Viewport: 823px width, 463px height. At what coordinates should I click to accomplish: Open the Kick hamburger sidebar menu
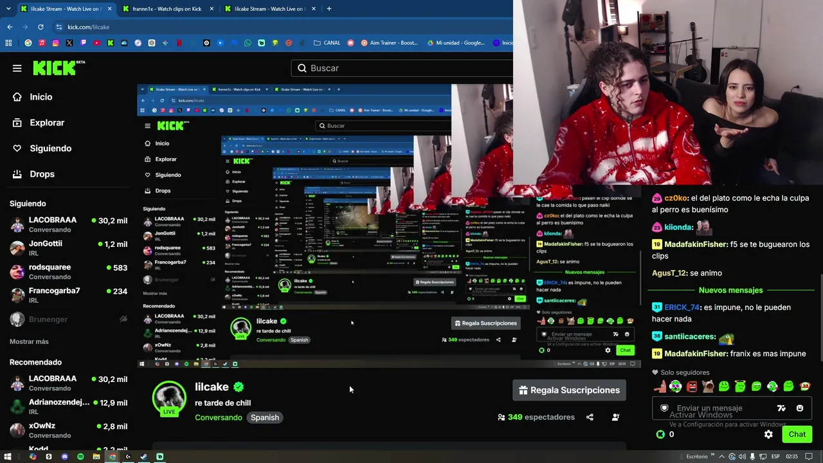coord(17,68)
